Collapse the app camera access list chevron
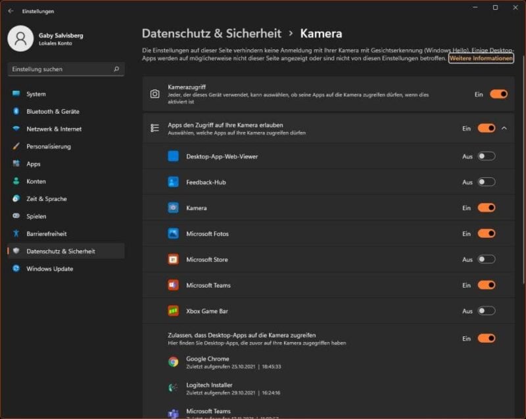The height and width of the screenshot is (419, 526). 504,128
